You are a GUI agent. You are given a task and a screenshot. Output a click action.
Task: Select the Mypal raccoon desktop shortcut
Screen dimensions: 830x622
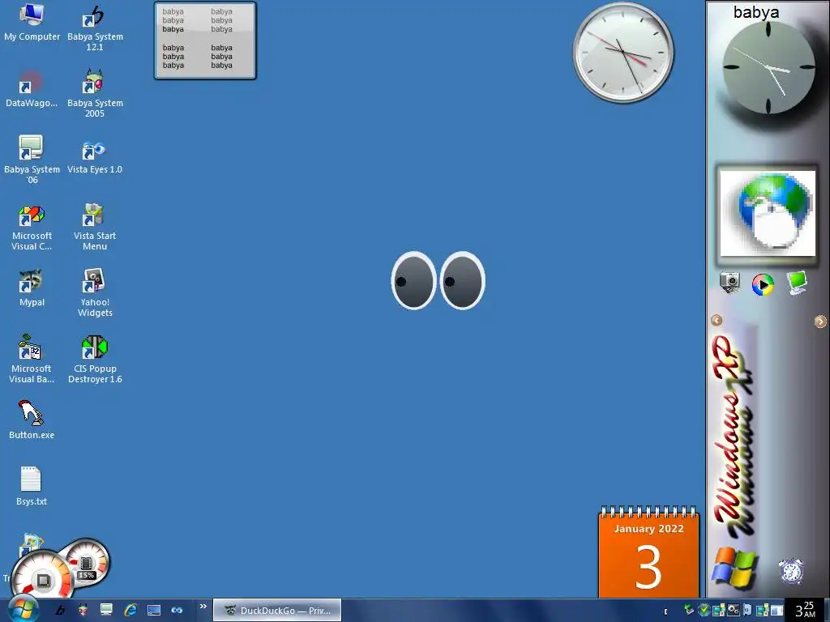[32, 289]
